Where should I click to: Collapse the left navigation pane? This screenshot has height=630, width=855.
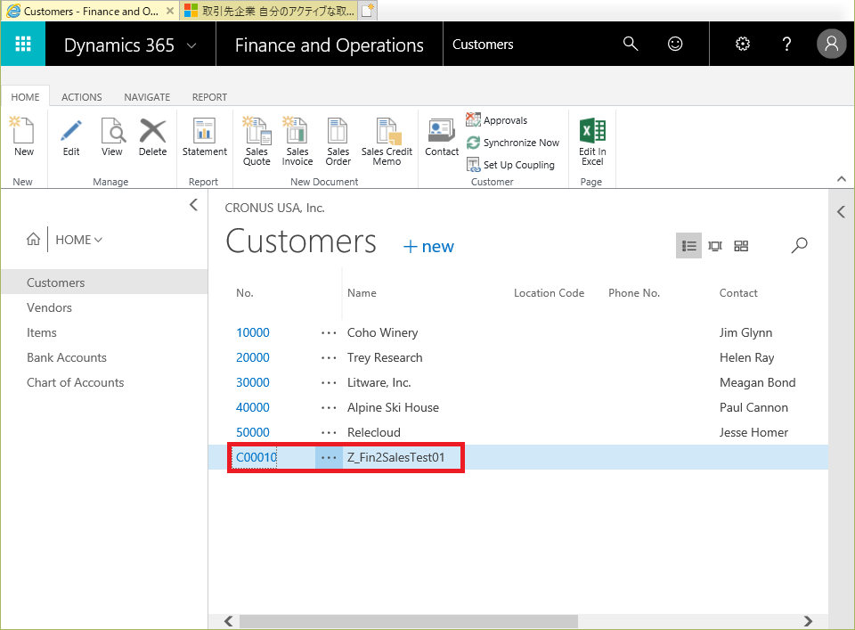[x=193, y=205]
